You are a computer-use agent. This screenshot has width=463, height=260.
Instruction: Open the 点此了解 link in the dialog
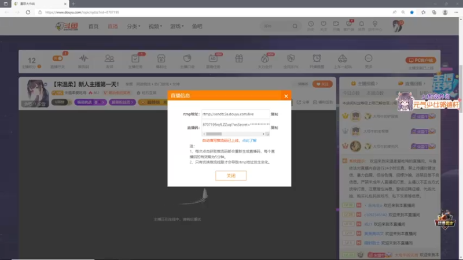point(249,140)
